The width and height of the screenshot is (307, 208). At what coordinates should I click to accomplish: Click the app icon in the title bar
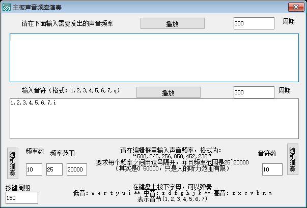coord(7,7)
